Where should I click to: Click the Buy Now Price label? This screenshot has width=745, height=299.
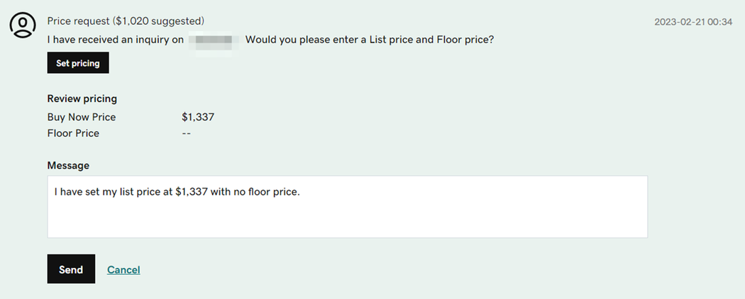[x=82, y=117]
